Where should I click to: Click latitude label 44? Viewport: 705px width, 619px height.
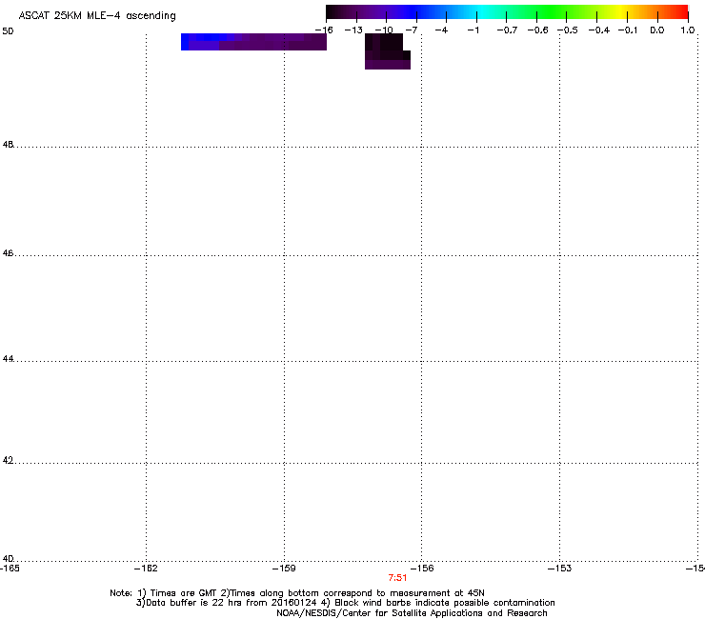[8, 359]
